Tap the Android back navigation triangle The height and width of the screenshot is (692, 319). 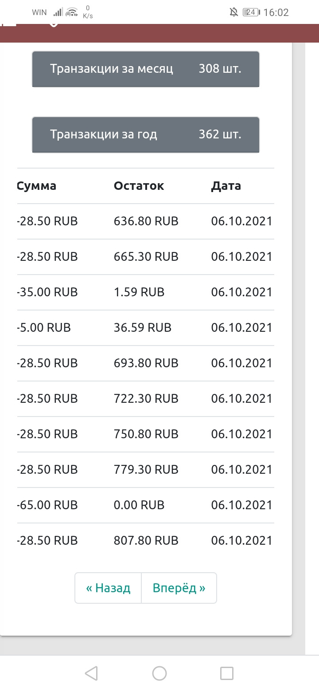point(91,673)
